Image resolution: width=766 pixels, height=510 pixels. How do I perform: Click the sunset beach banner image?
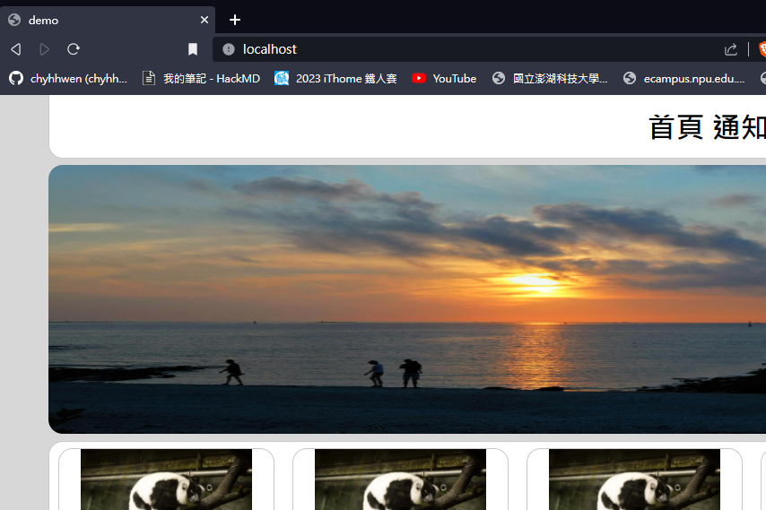407,299
